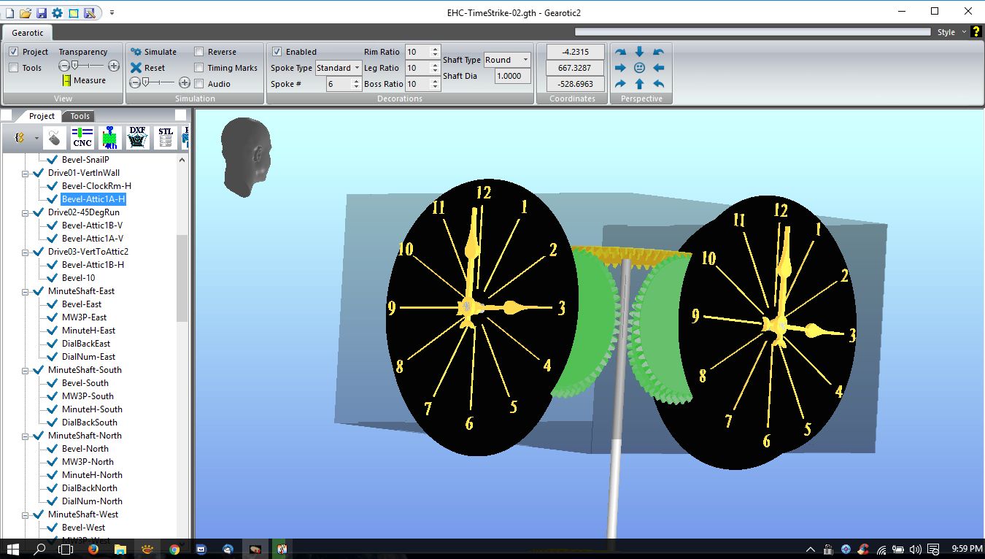Click the STL export icon
The image size is (985, 559).
[166, 137]
